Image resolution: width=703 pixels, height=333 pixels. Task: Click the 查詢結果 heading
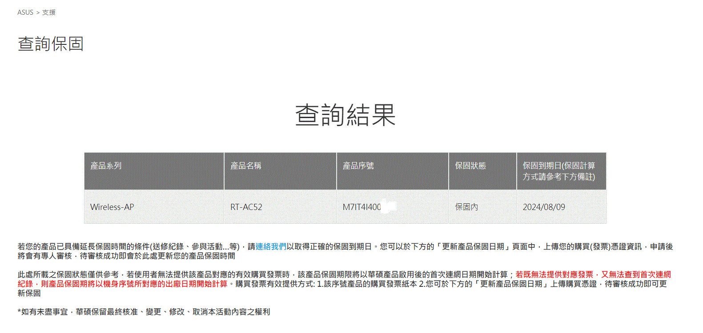coord(345,115)
